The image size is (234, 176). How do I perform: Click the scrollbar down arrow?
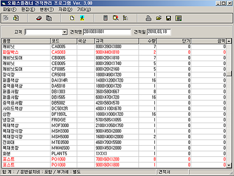229,165
